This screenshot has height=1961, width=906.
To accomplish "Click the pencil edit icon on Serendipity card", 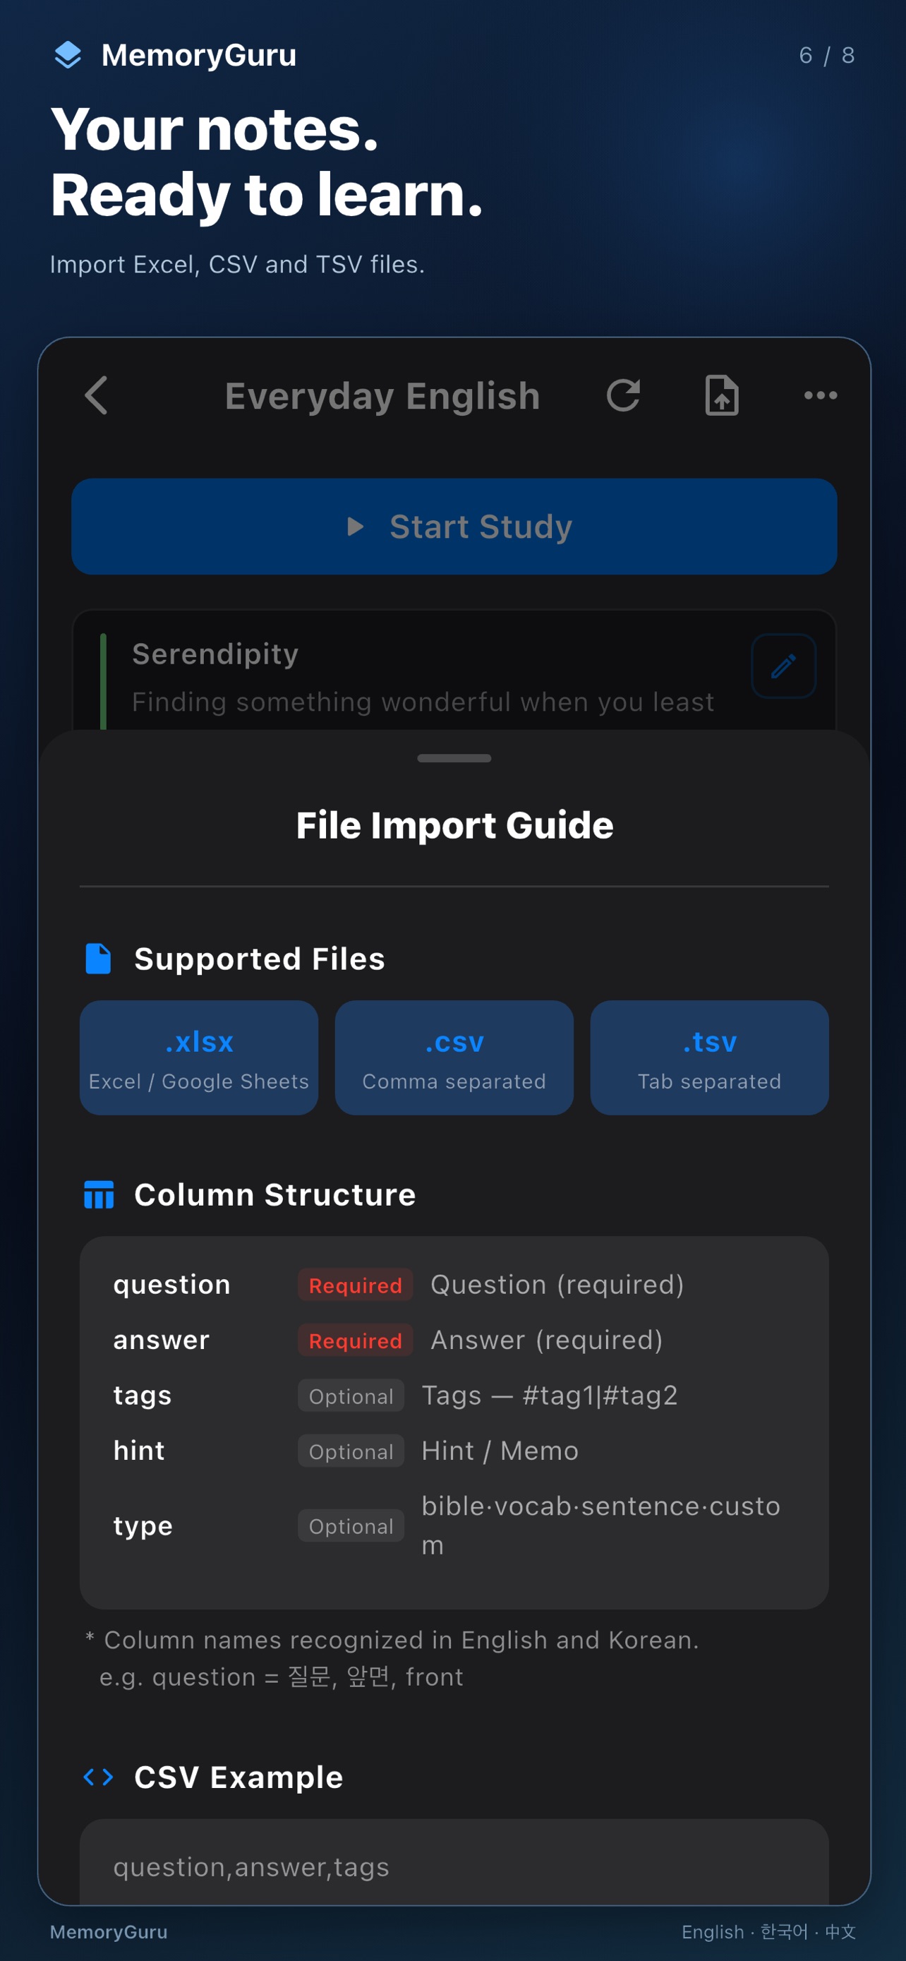I will tap(783, 666).
